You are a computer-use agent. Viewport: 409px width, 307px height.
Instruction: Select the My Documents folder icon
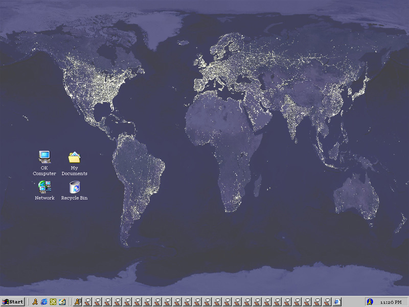(74, 157)
